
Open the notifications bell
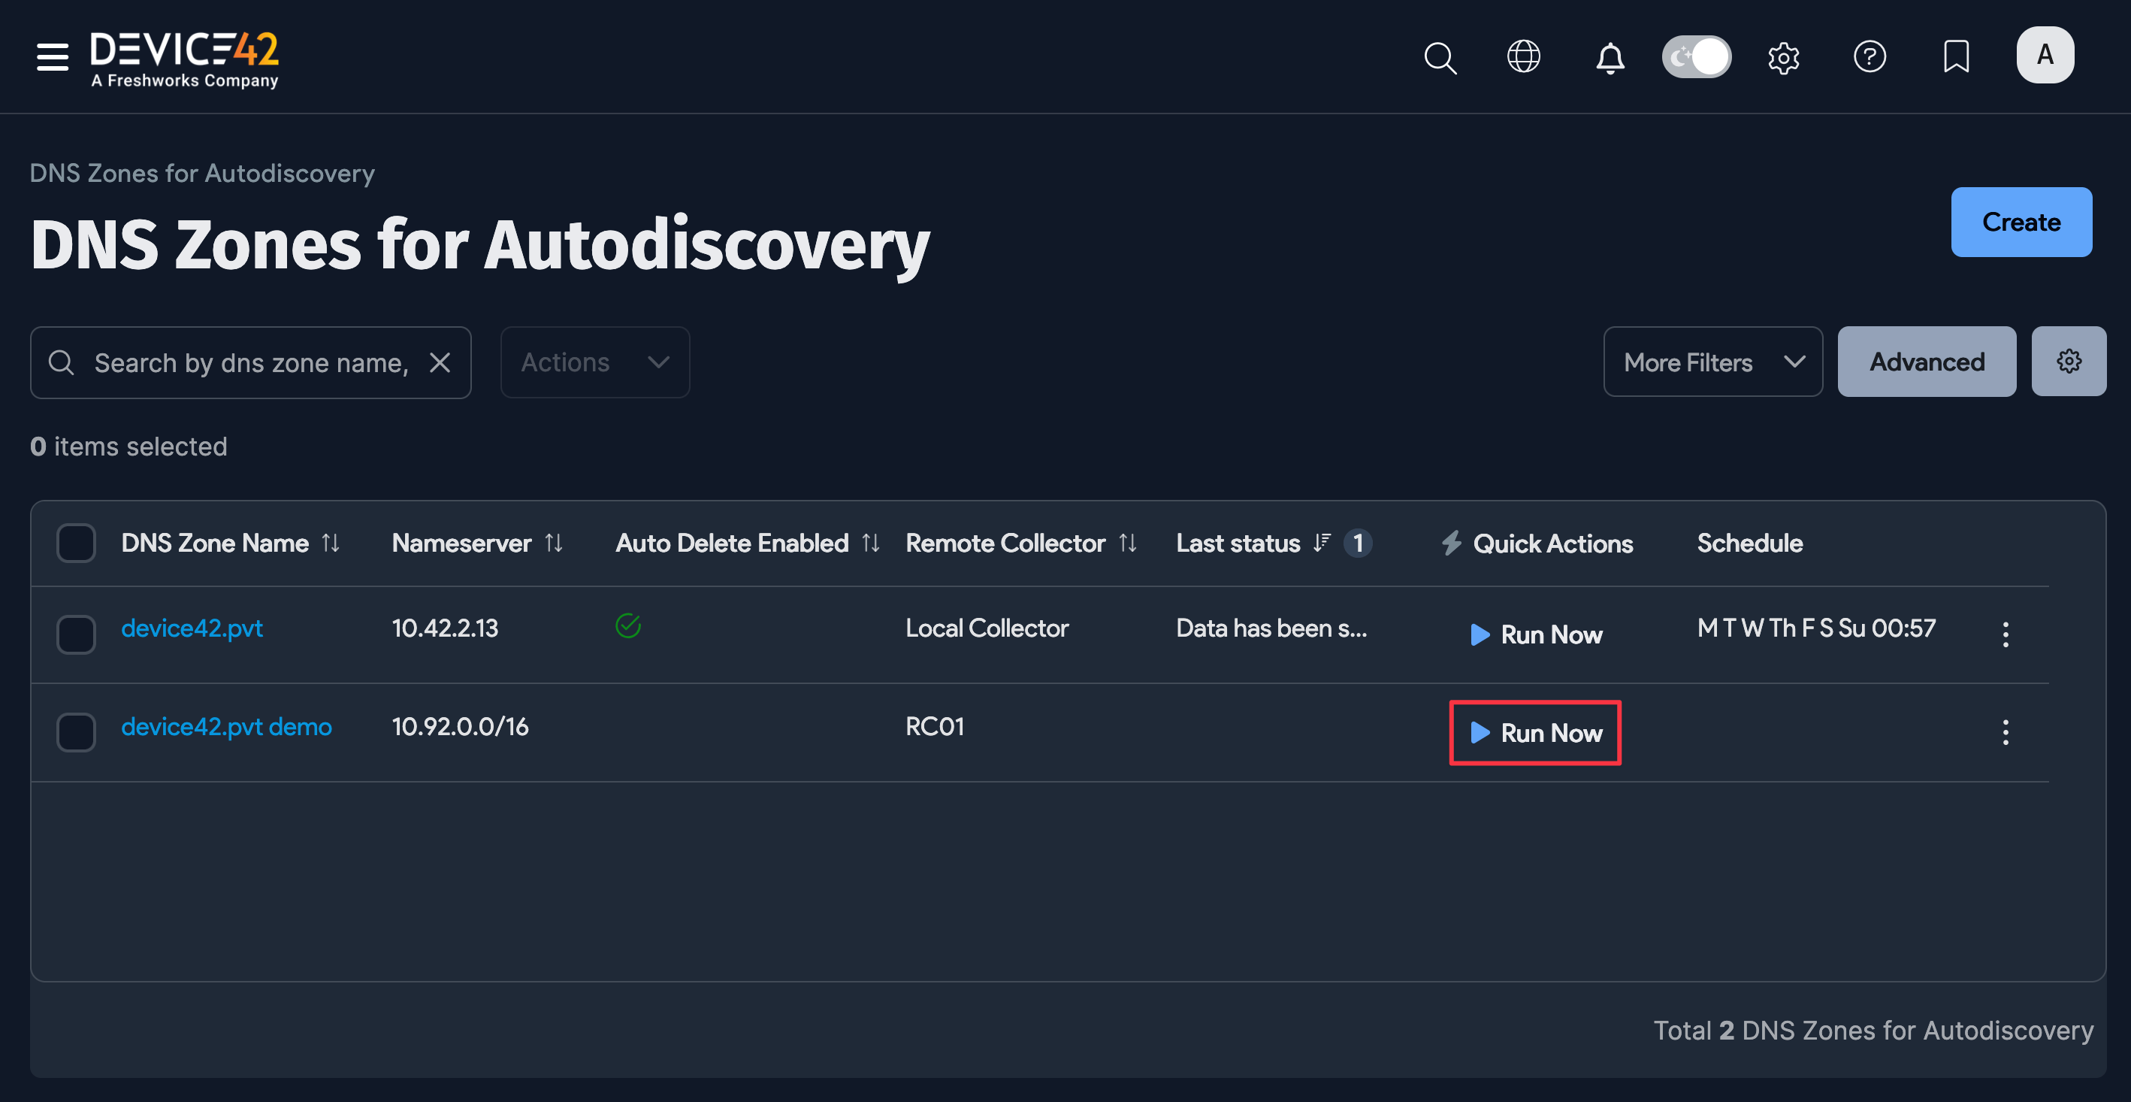click(x=1610, y=57)
